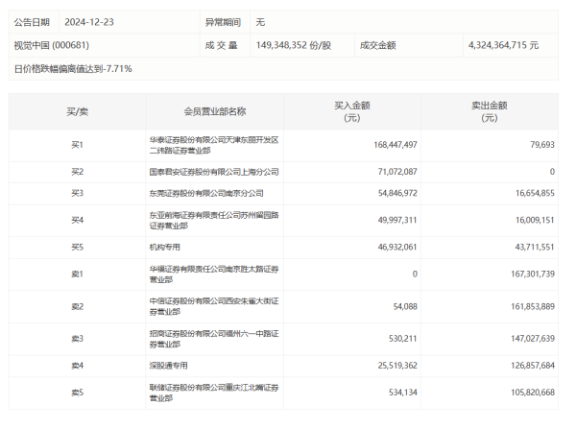Screen dimensions: 576x429
Task: Select the 买3 row label
Action: coord(77,193)
